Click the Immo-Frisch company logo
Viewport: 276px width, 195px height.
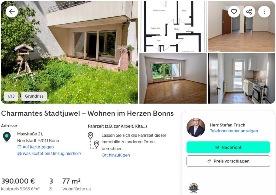pos(194,188)
